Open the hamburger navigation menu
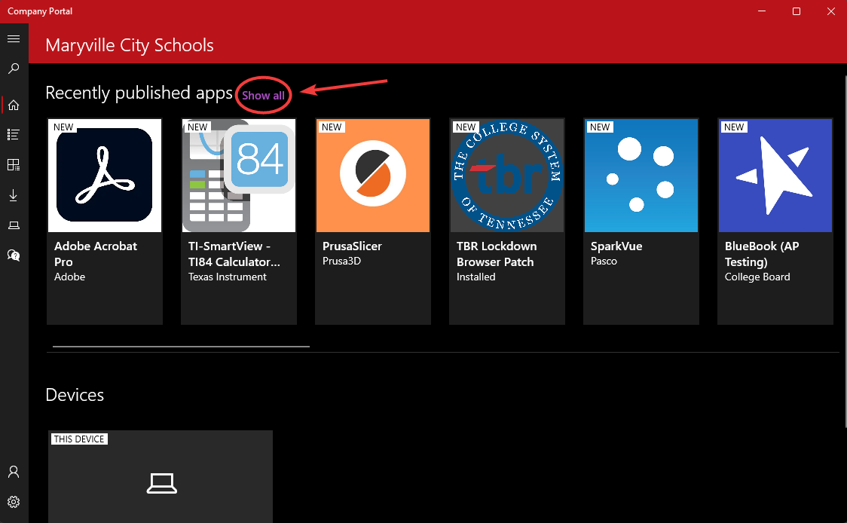The image size is (847, 523). pyautogui.click(x=14, y=39)
